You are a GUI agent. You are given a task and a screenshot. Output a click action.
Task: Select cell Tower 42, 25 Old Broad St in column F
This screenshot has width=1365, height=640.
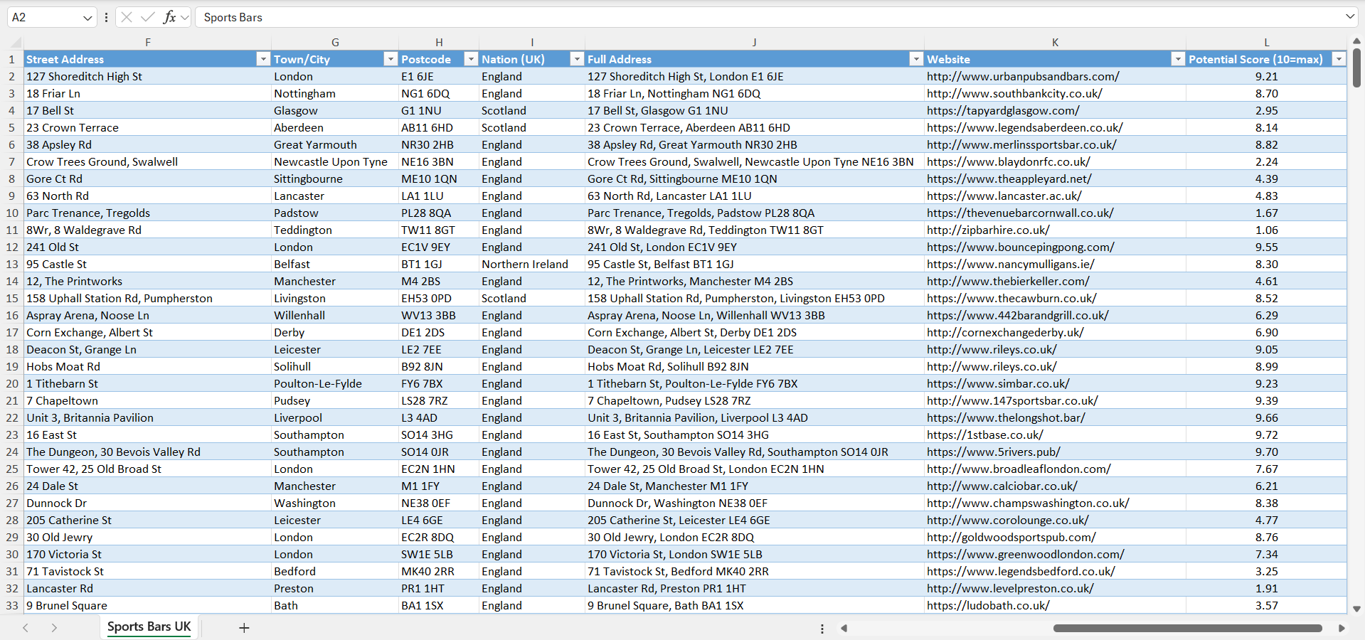coord(147,469)
